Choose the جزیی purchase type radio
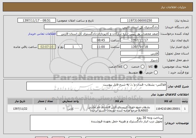This screenshot has height=138, width=196. (156, 72)
